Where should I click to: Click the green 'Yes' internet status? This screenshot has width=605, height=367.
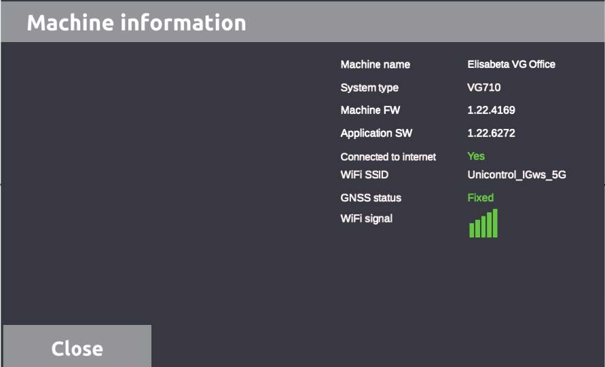(476, 156)
